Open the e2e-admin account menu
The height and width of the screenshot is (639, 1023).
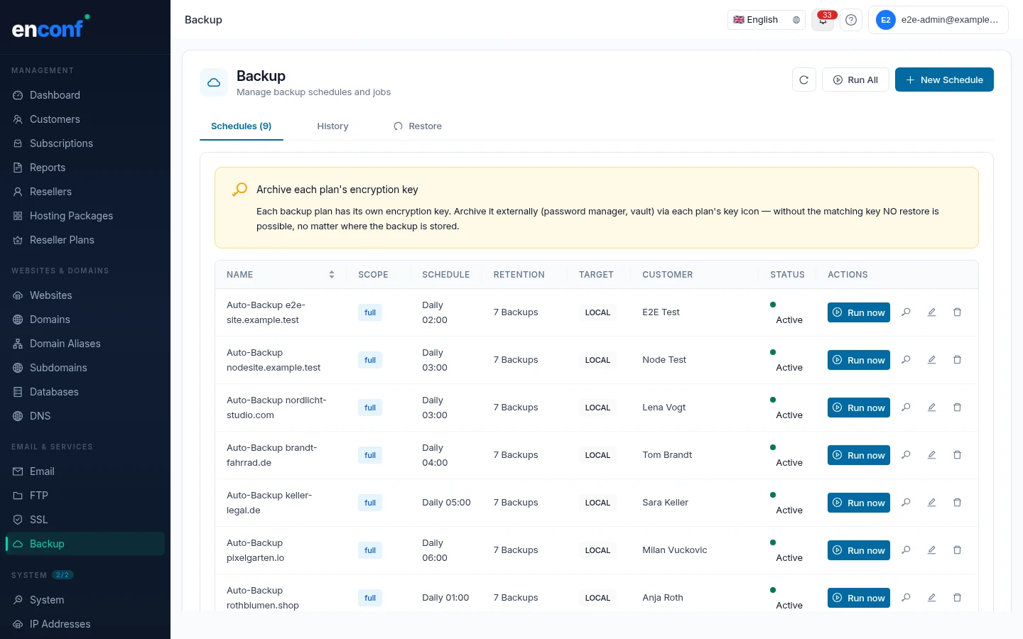coord(938,20)
